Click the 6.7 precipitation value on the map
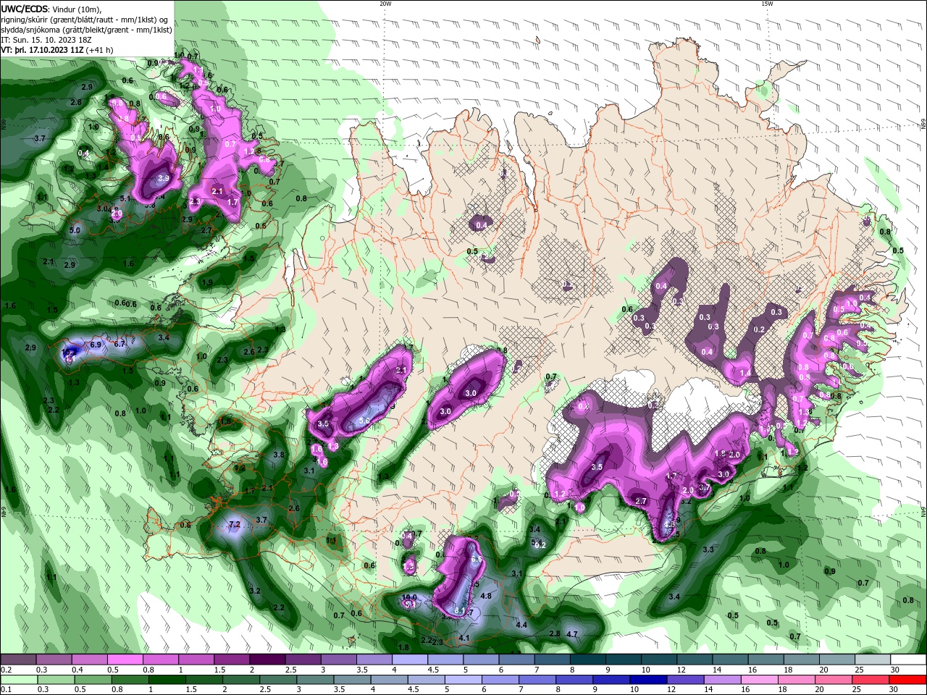This screenshot has width=927, height=695. 120,344
